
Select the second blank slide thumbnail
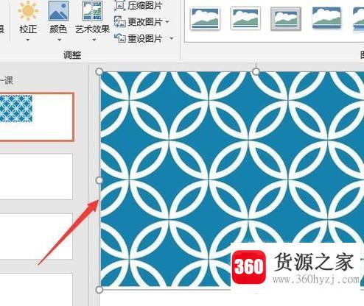tap(36, 177)
